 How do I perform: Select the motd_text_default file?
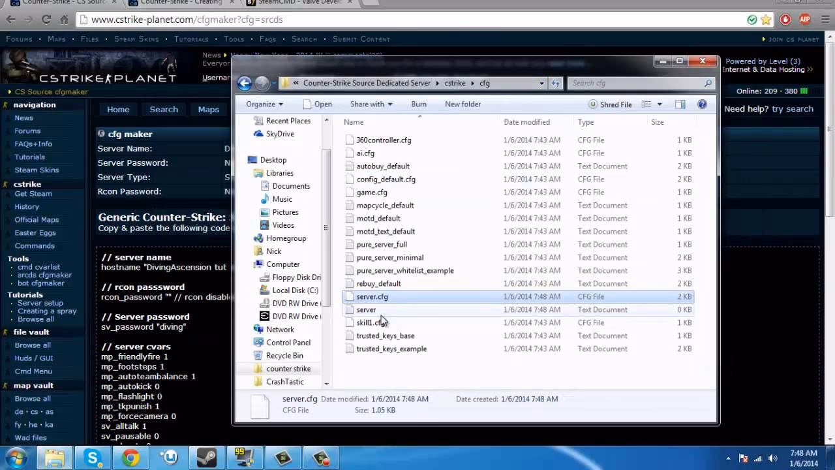click(386, 232)
